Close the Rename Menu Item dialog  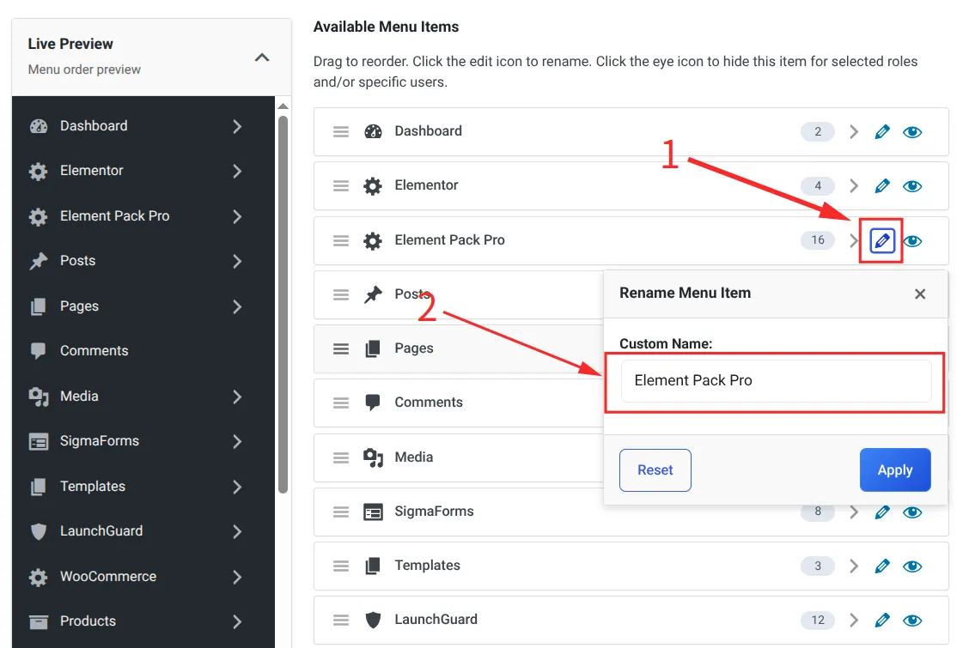[920, 294]
